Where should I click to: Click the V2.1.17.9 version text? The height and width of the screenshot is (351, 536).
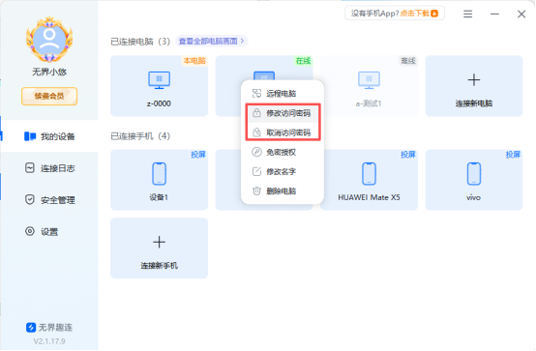tap(49, 341)
